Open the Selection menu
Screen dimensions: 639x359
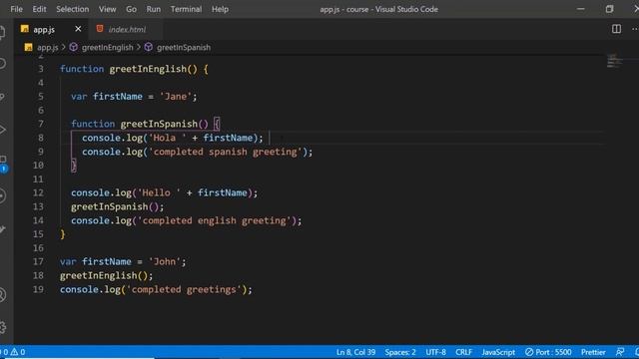(x=72, y=9)
